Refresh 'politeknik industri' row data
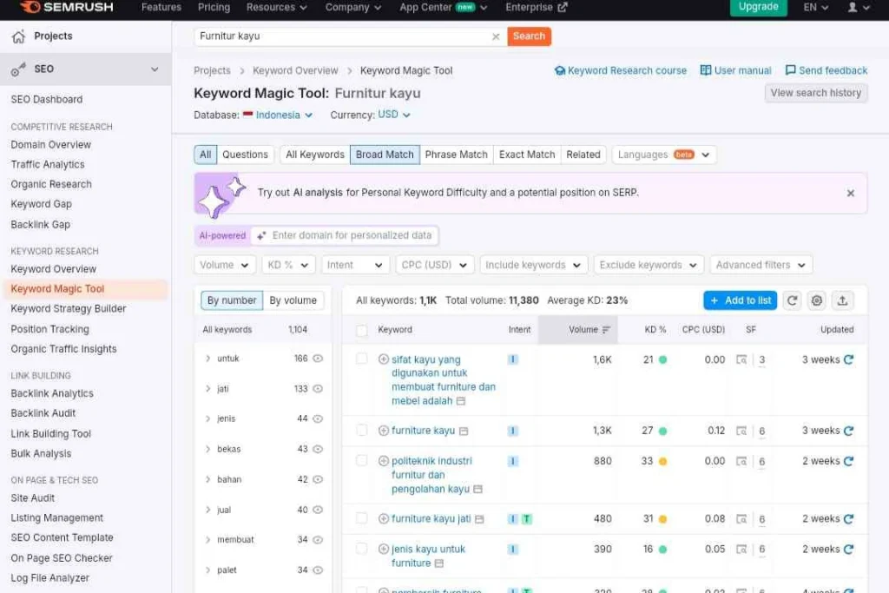This screenshot has width=889, height=593. coord(848,461)
